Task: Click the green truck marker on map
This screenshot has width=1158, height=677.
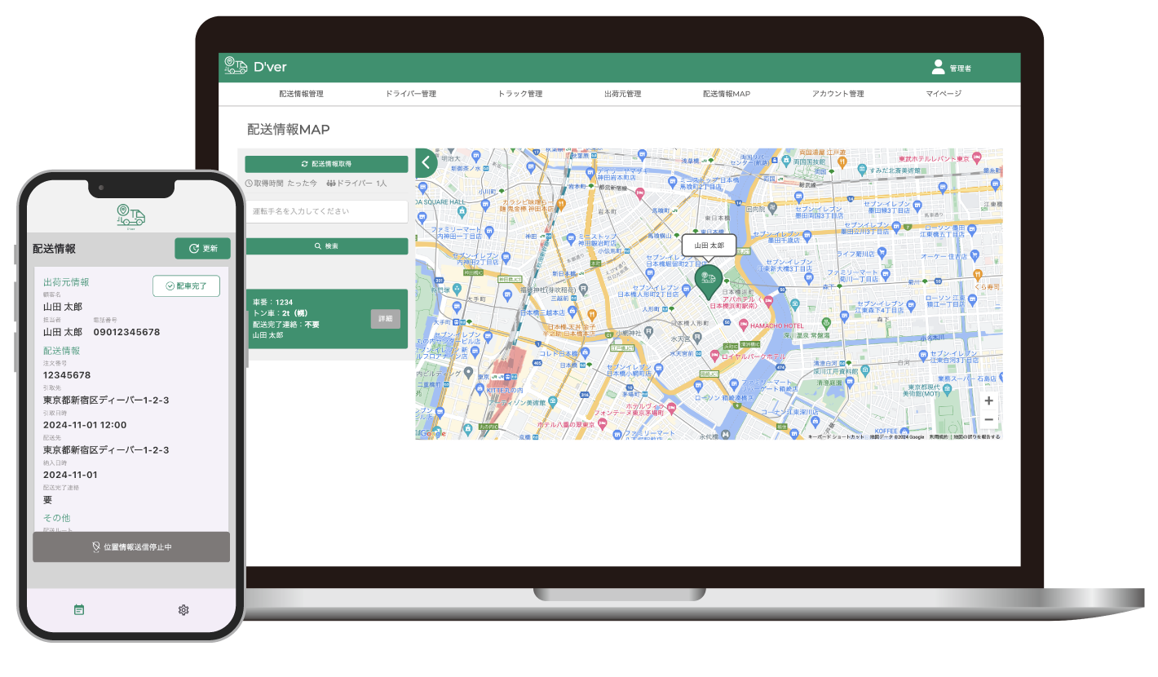Action: point(709,281)
